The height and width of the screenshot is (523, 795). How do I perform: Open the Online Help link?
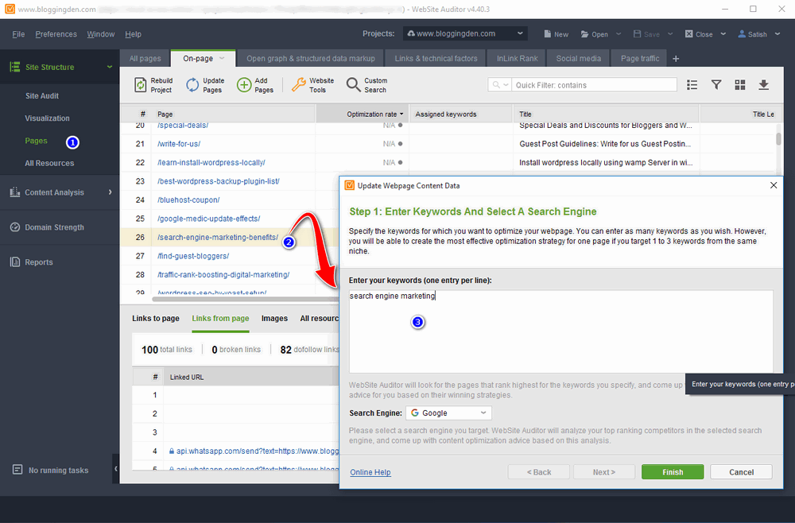pyautogui.click(x=370, y=471)
